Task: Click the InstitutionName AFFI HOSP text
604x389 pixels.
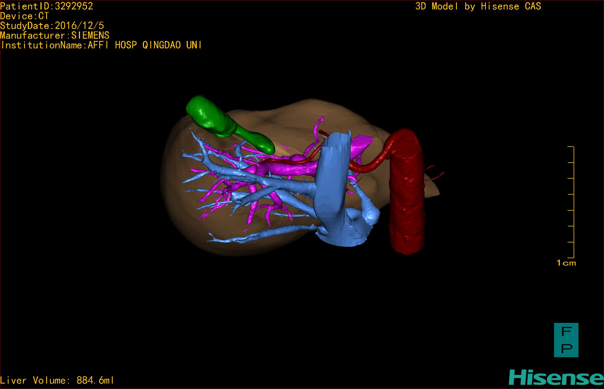Action: point(101,45)
